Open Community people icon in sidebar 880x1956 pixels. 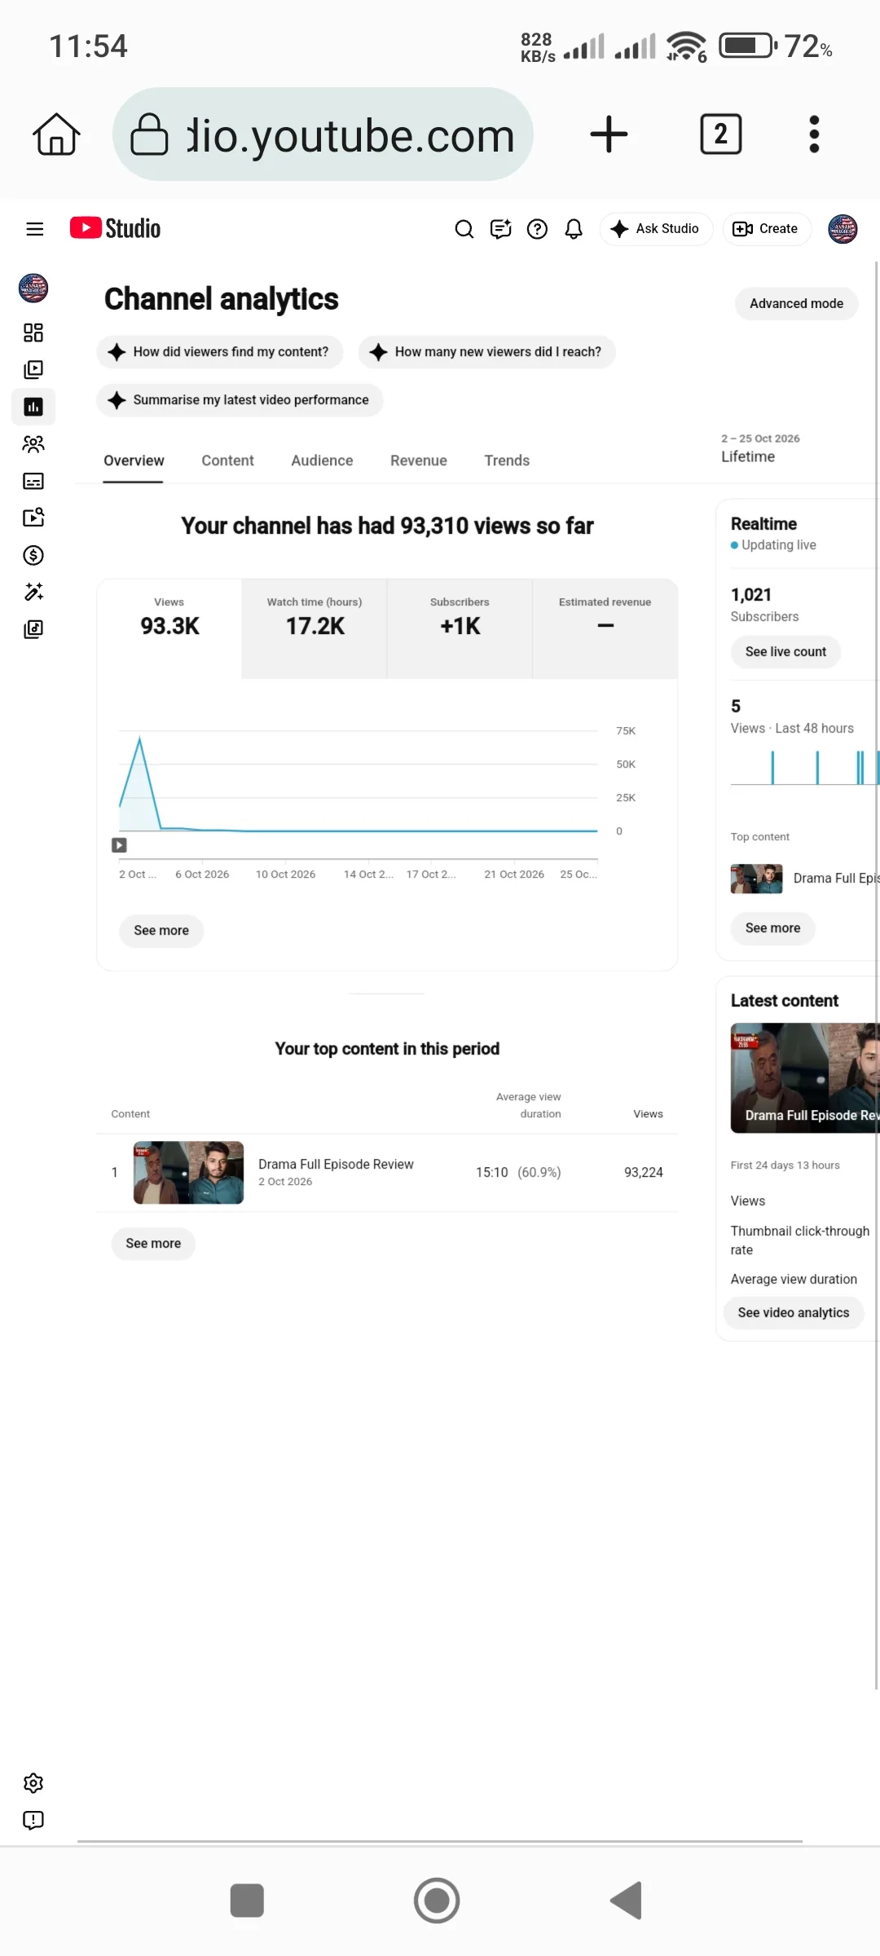pyautogui.click(x=33, y=443)
